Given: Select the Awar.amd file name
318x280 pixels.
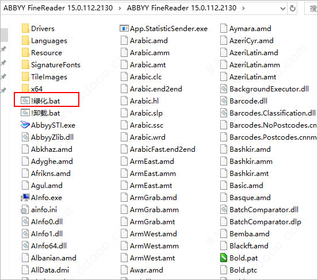Looking at the screenshot, I should (x=147, y=270).
